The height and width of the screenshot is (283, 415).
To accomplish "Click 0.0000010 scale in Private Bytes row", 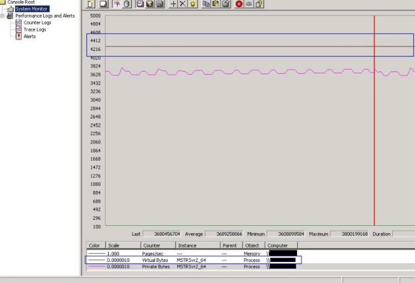I will pos(119,266).
